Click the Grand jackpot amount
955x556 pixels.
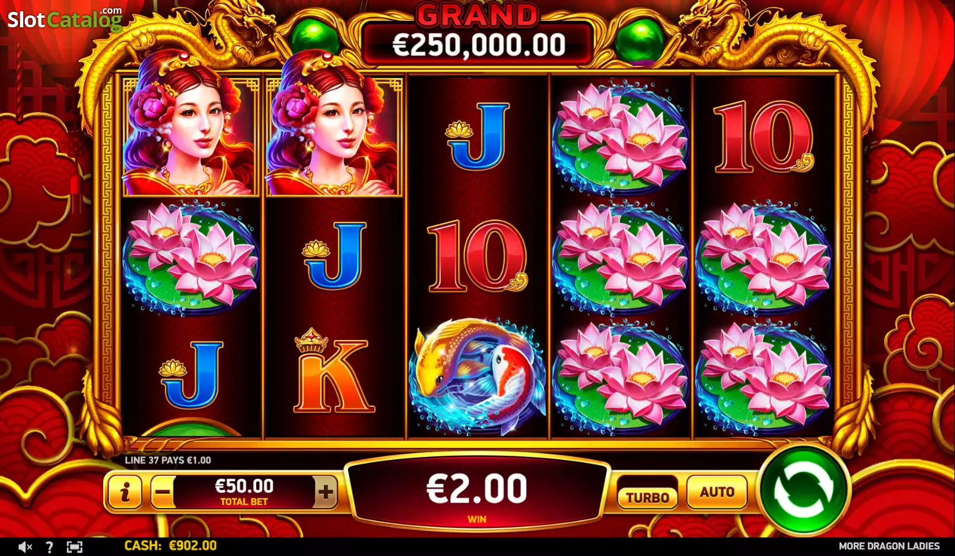point(478,45)
